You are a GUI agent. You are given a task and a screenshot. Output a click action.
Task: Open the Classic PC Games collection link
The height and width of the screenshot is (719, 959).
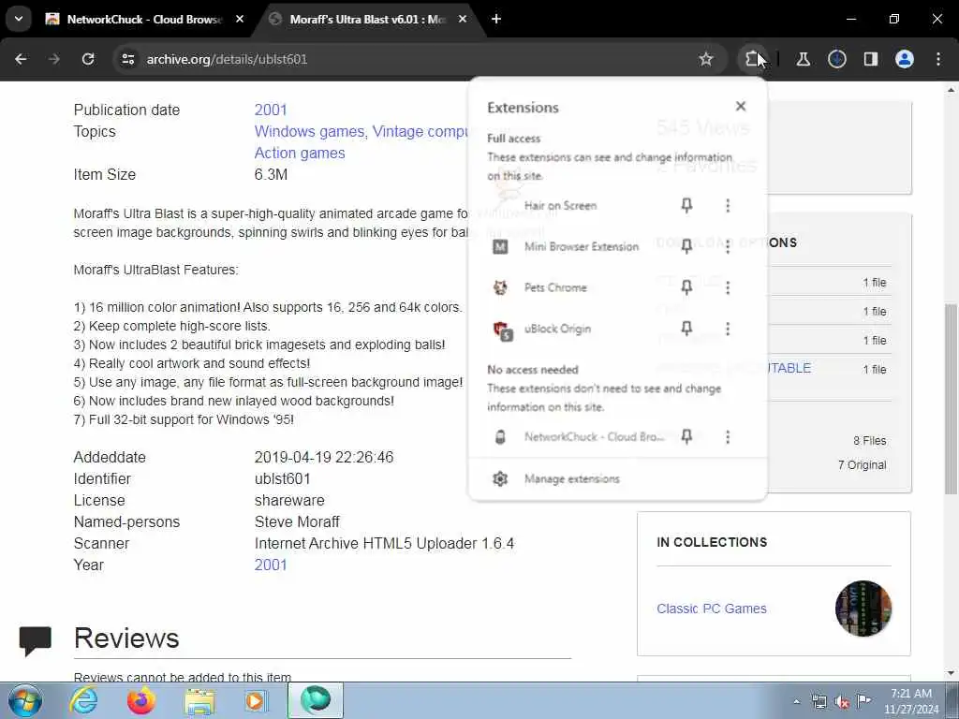712,609
